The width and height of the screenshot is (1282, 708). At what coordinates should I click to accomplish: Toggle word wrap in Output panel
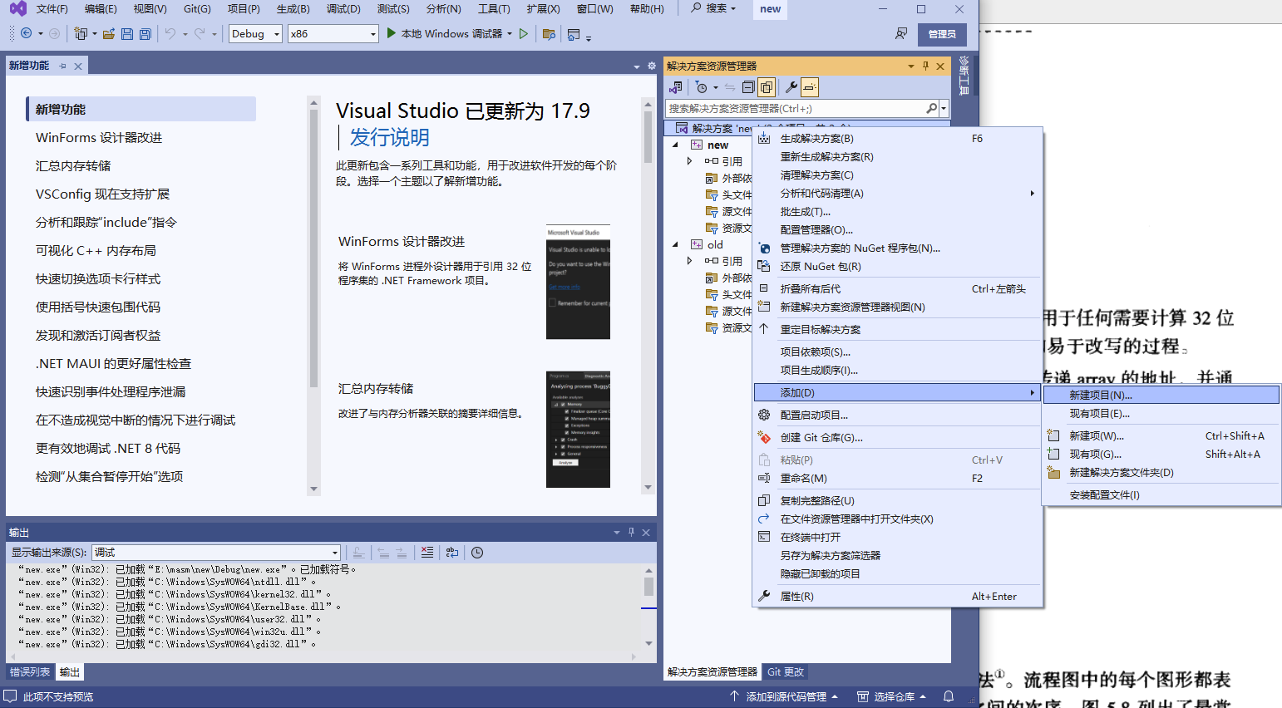tap(452, 553)
